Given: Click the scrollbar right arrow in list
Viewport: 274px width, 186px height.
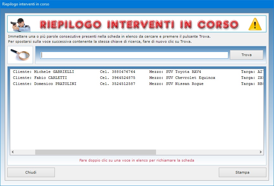Looking at the screenshot, I should [261, 152].
